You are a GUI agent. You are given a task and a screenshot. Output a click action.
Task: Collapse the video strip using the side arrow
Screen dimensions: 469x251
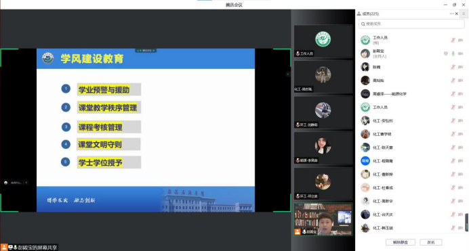pyautogui.click(x=288, y=74)
